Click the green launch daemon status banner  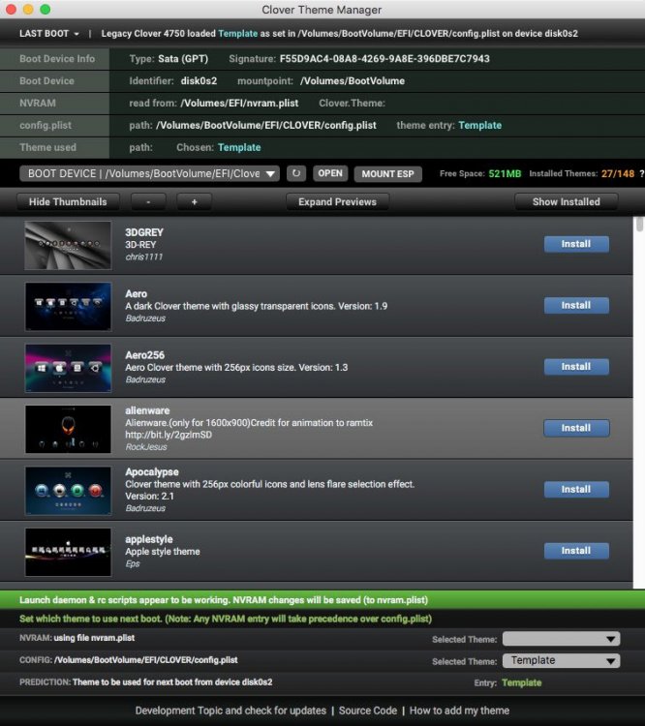pos(322,600)
